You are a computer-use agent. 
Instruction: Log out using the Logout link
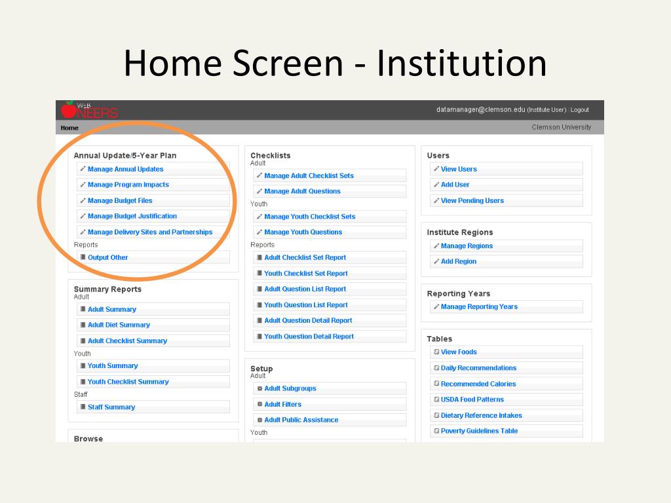pyautogui.click(x=579, y=110)
